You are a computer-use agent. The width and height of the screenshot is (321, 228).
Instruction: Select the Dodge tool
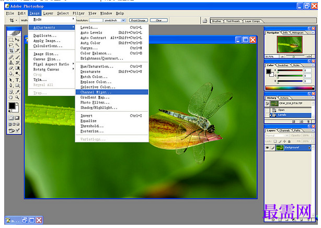(17, 74)
